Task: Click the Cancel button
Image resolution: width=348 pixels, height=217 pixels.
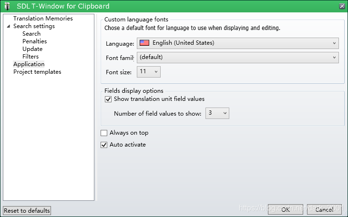Action: [x=324, y=209]
